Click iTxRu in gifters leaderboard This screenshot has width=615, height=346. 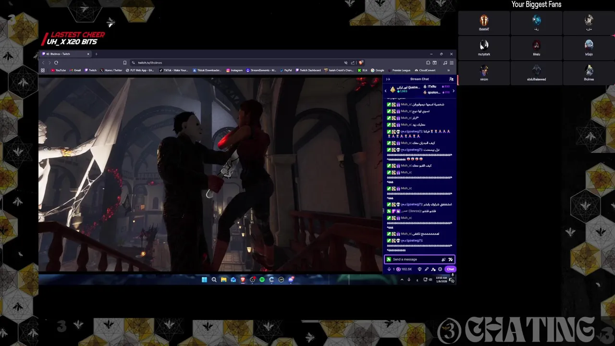432,86
